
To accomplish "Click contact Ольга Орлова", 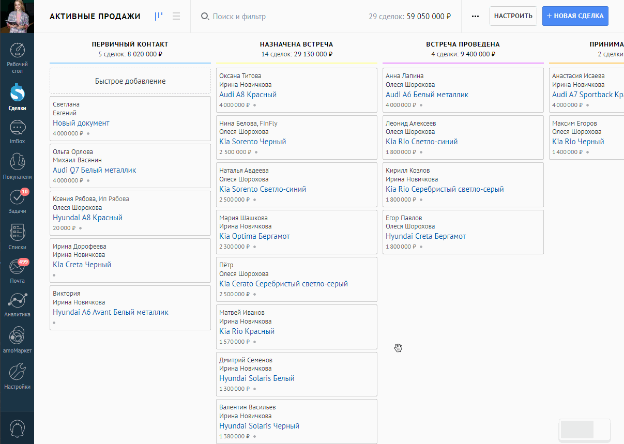I will [73, 152].
